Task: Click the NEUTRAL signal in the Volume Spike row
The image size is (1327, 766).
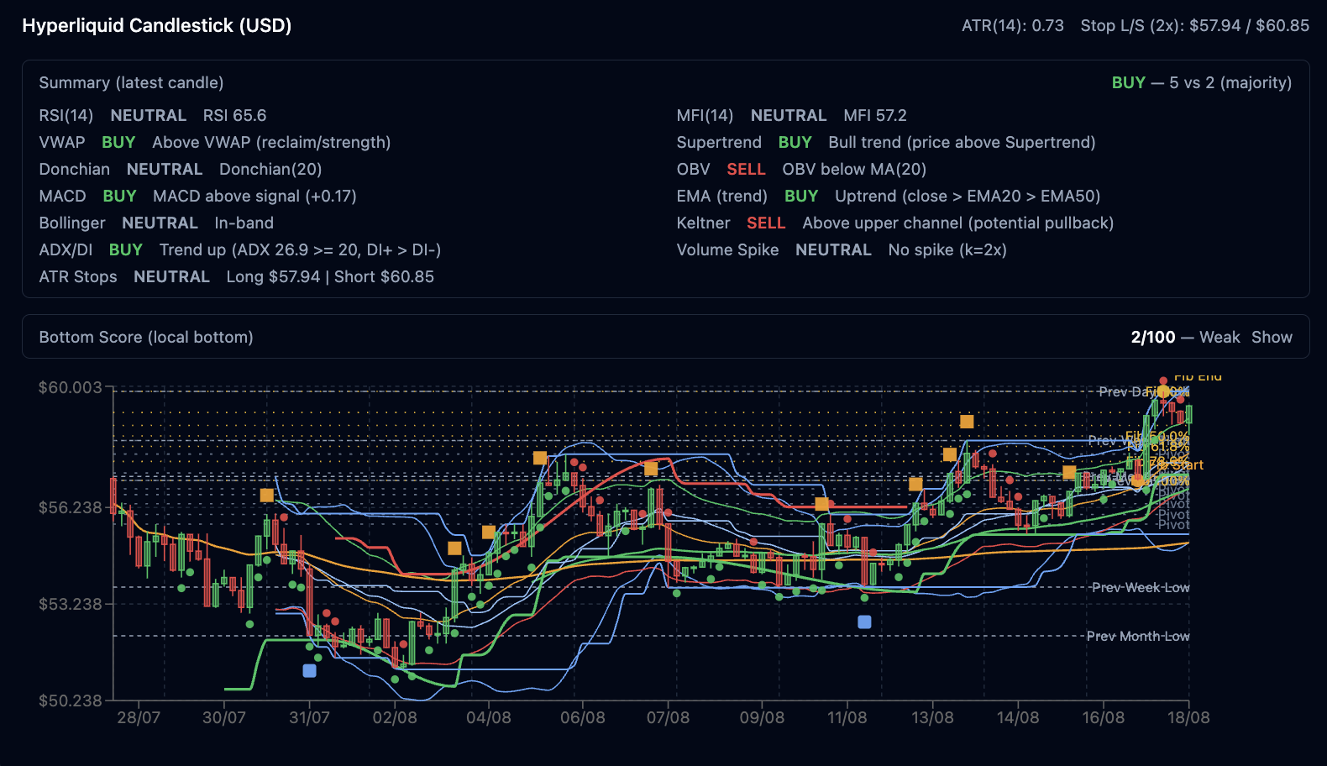Action: point(833,249)
